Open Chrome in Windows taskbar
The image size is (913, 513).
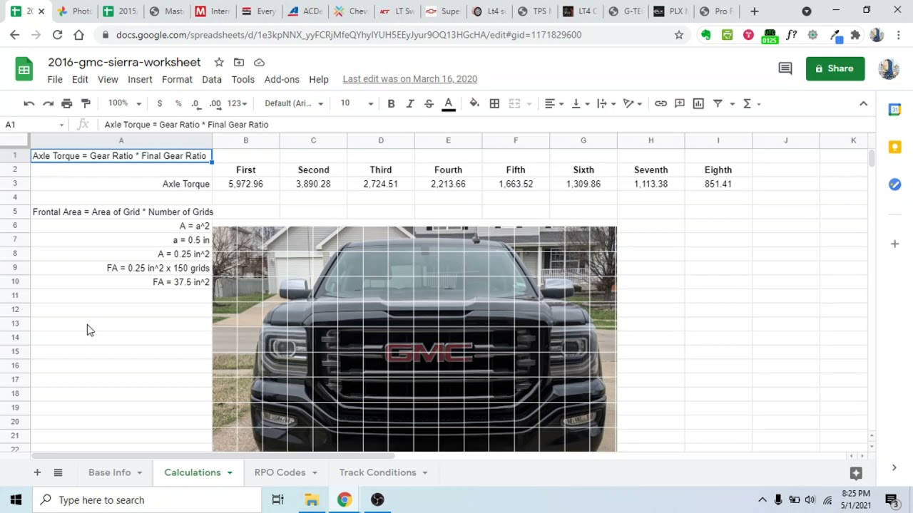pos(345,499)
